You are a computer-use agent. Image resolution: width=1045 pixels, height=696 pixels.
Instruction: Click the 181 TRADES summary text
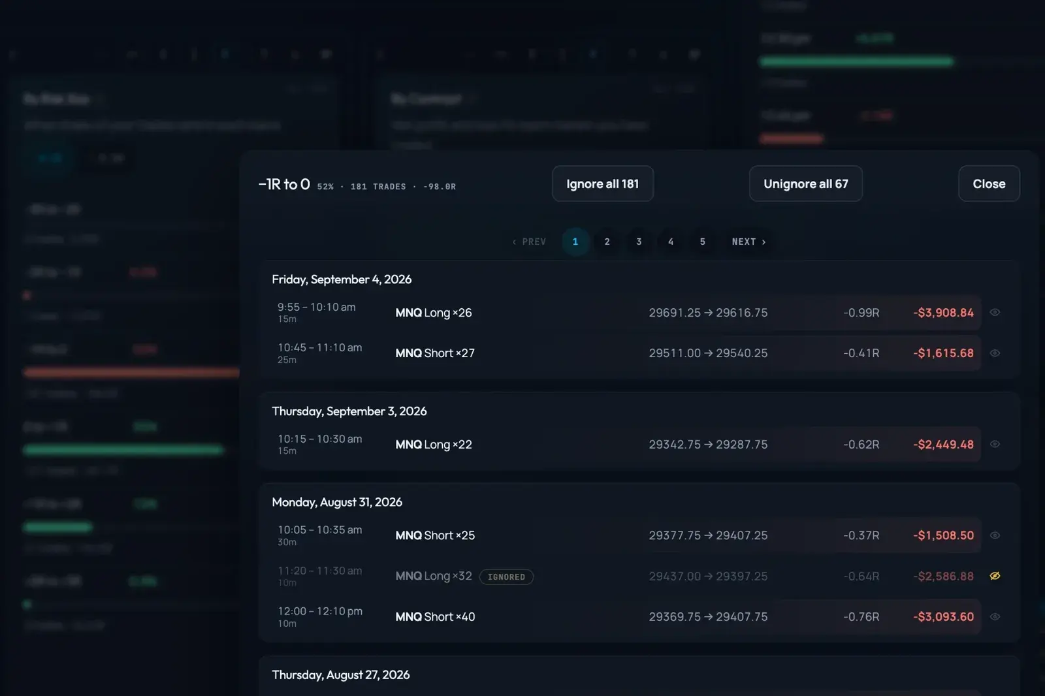coord(378,187)
